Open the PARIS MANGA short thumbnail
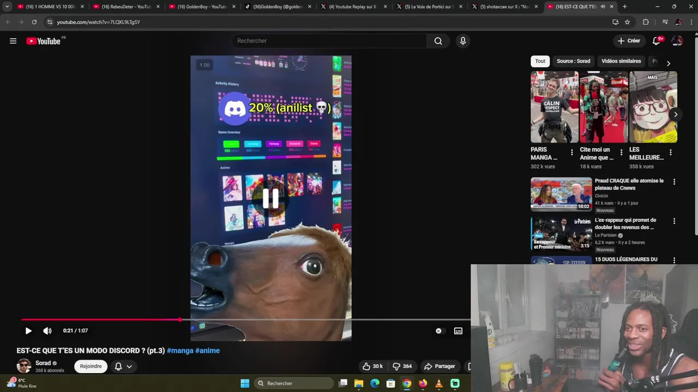This screenshot has width=698, height=392. click(x=555, y=107)
